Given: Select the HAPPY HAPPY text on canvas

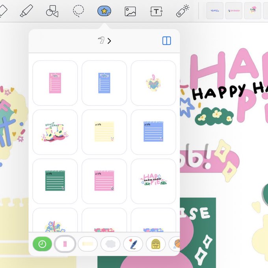Looking at the screenshot, I should click(230, 91).
